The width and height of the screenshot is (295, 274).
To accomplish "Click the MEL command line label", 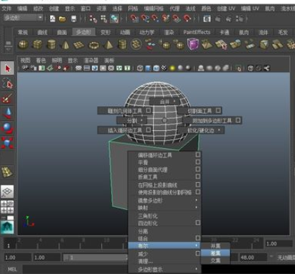I will pos(12,269).
